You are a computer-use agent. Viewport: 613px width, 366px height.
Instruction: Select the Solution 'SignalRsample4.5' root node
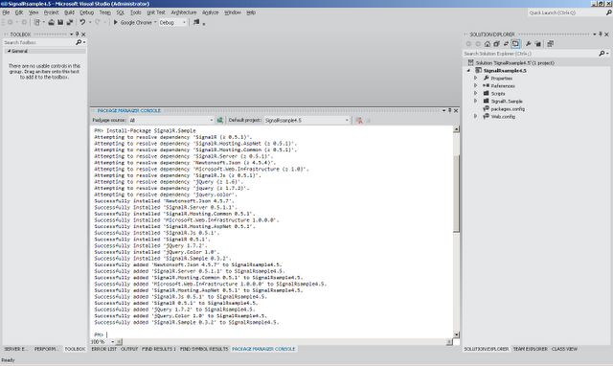pyautogui.click(x=514, y=63)
